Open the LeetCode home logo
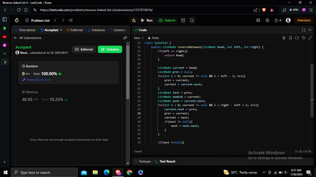 (17, 20)
